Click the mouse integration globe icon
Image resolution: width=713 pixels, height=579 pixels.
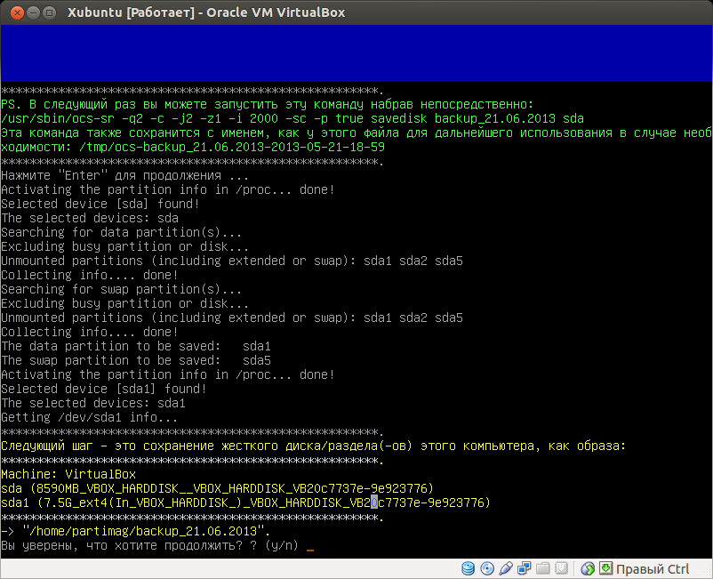[x=588, y=568]
